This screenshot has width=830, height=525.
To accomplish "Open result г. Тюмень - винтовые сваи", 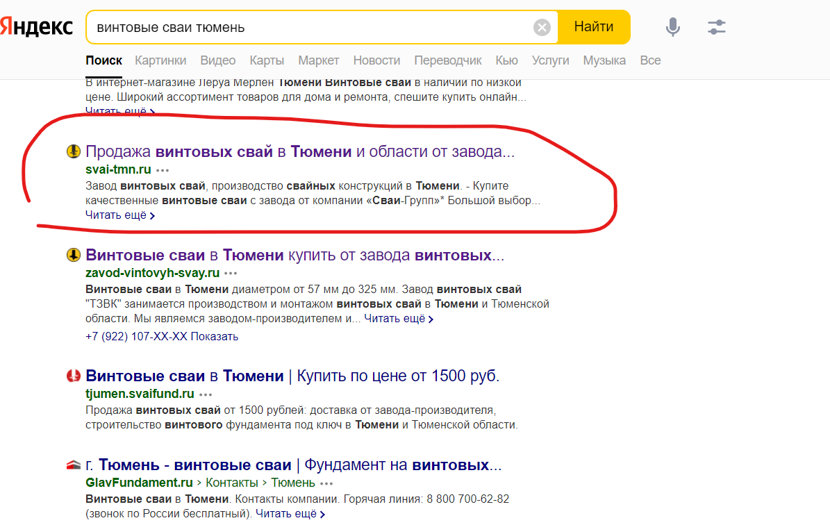I will (x=293, y=465).
